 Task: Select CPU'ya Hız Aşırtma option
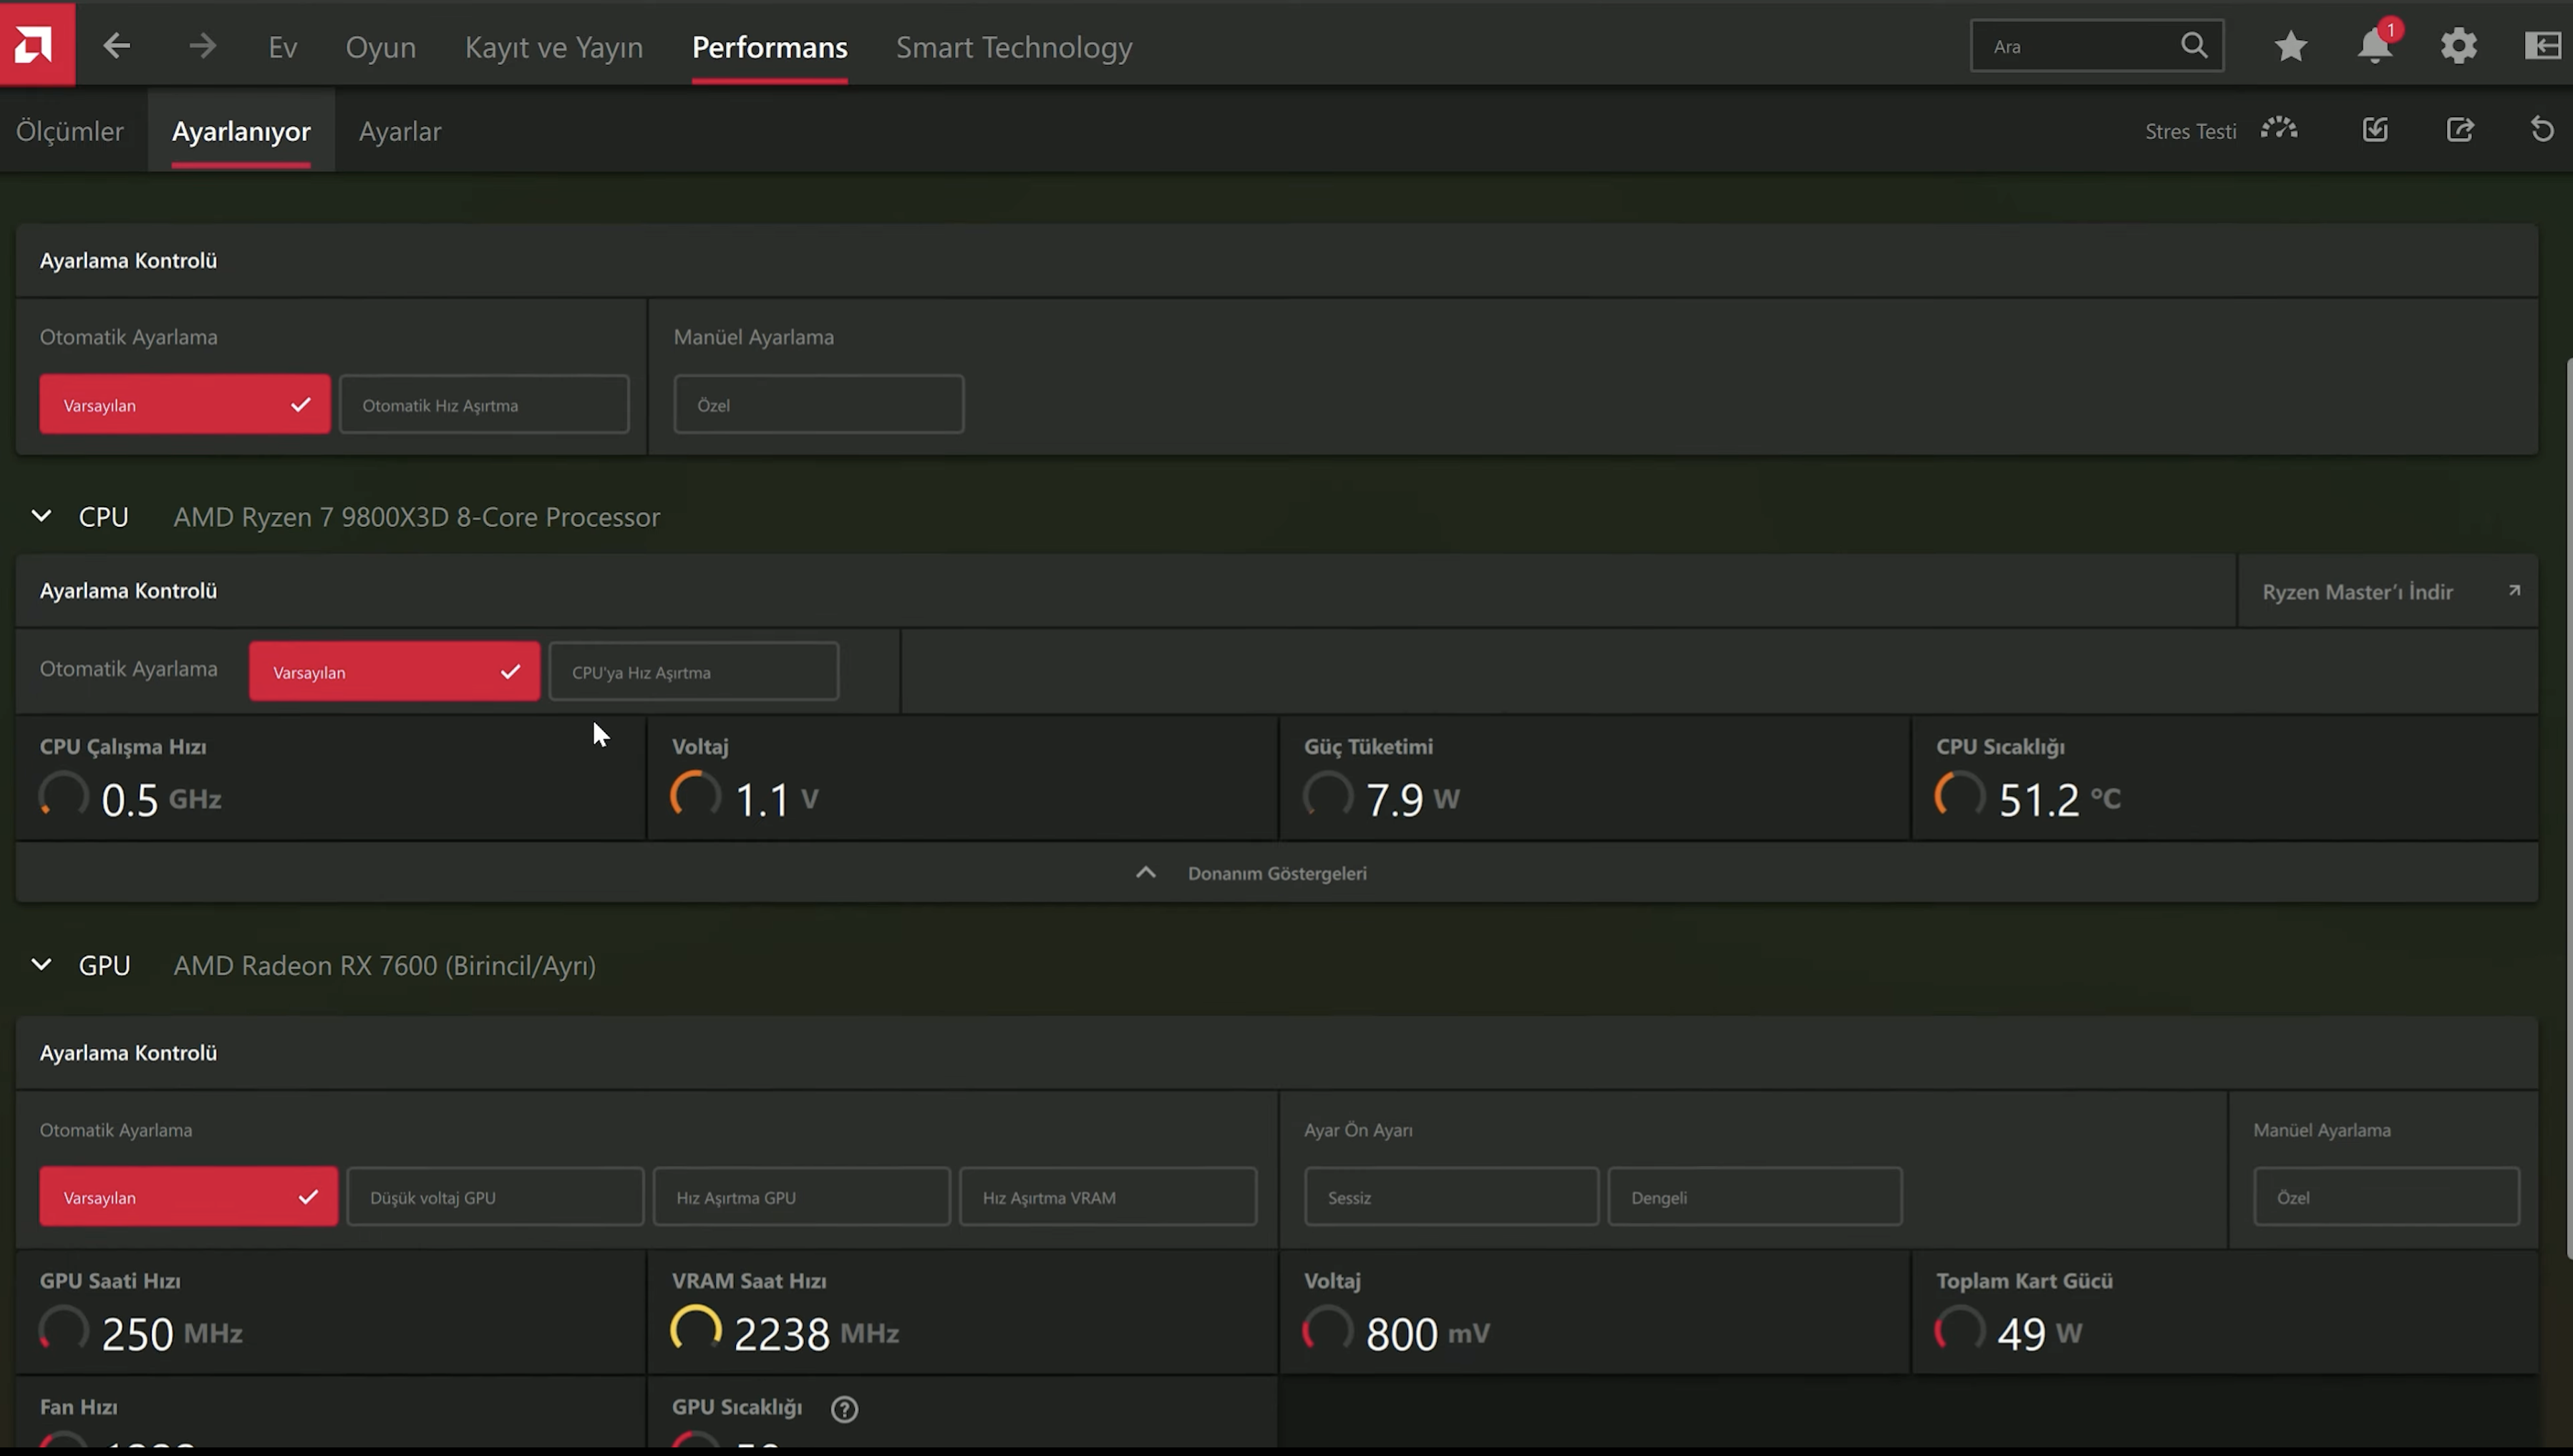(693, 671)
